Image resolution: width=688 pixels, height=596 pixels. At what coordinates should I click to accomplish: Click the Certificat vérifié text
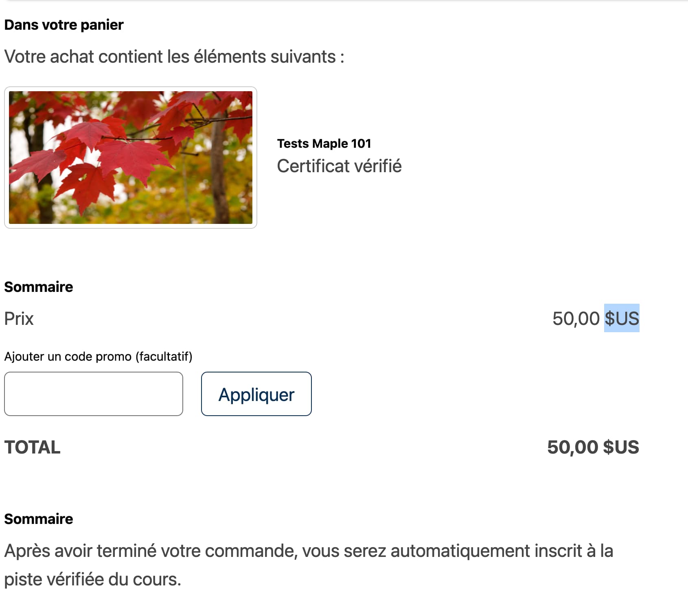pyautogui.click(x=339, y=166)
